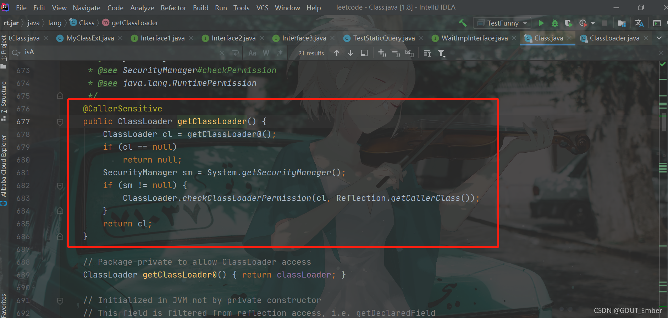The image size is (668, 318).
Task: Click the lang breadcrumb
Action: tap(55, 23)
